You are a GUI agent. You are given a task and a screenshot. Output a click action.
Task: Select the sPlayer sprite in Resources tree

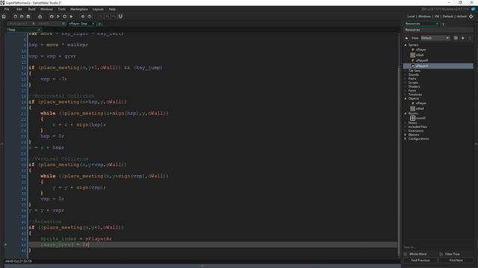click(x=421, y=50)
